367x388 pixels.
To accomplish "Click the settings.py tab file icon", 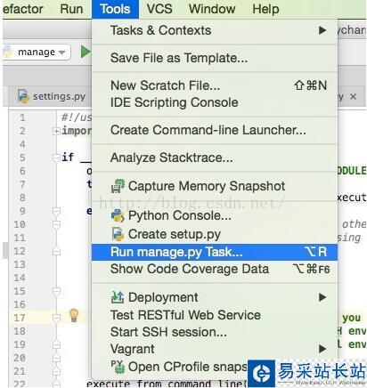I will [23, 96].
